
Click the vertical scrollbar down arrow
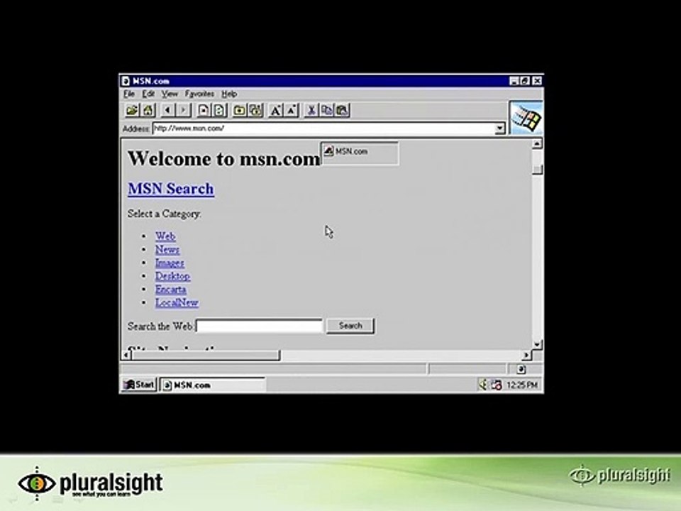click(x=537, y=344)
